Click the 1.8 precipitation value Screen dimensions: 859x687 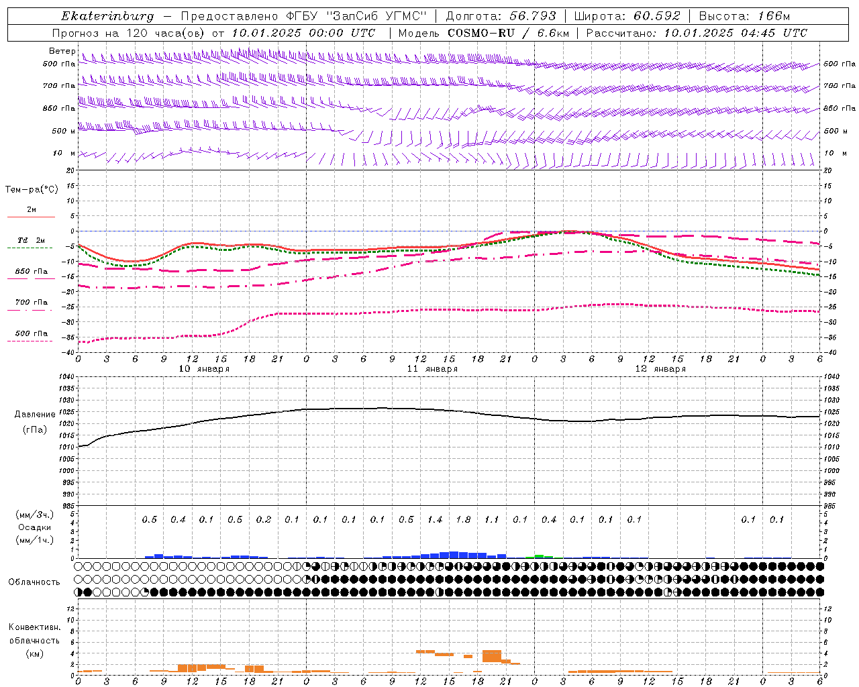coord(464,519)
